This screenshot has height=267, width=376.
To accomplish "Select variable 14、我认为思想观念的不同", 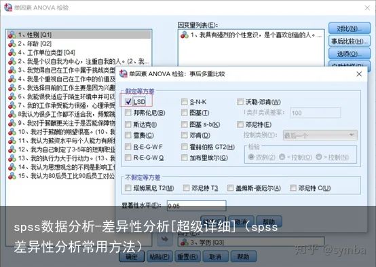I will (61, 167).
